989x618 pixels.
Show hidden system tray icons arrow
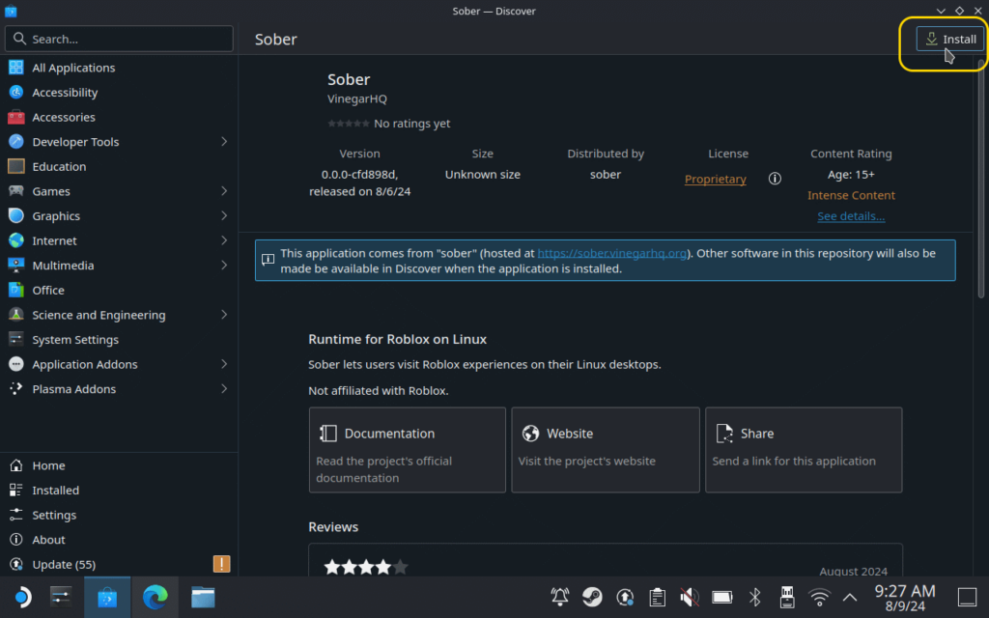[850, 597]
